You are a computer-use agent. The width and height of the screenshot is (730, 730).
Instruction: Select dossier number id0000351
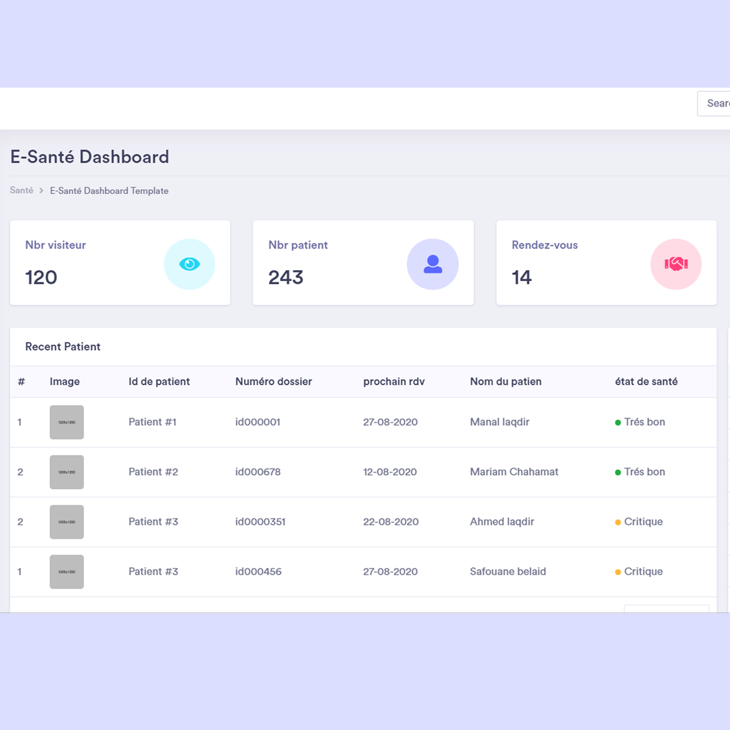[x=260, y=521]
